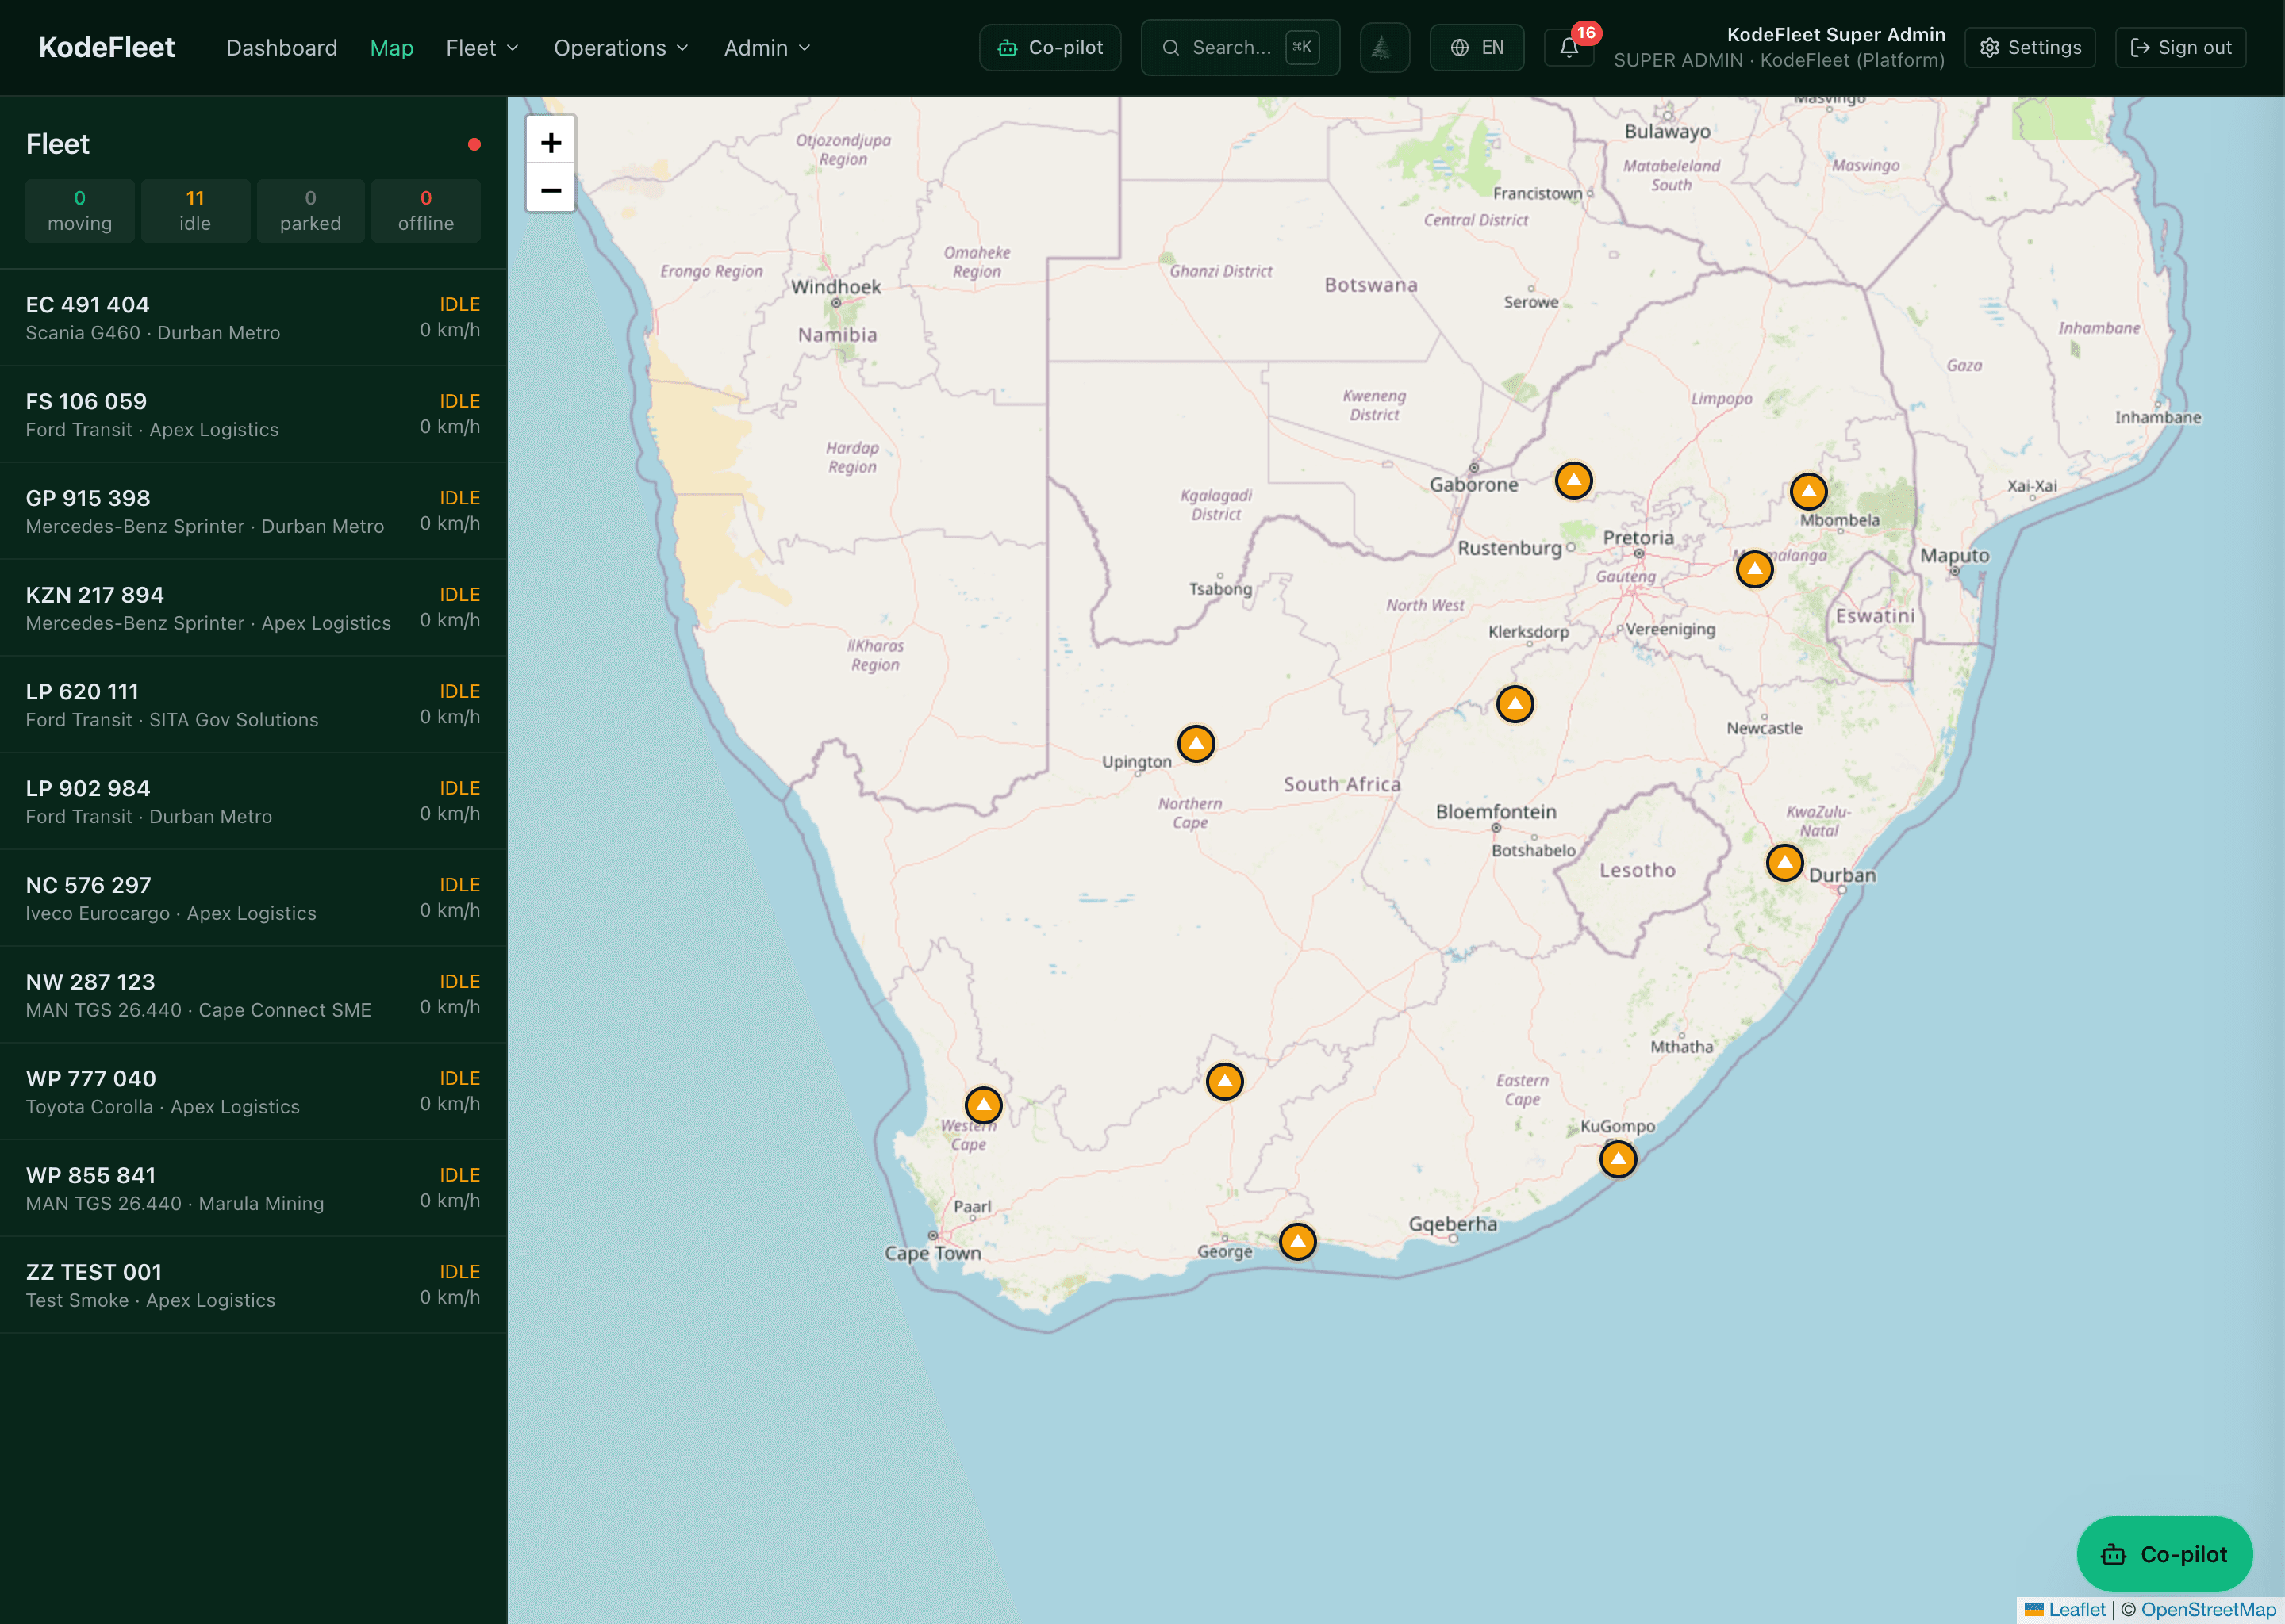Filter by parked vehicles count
Viewport: 2285px width, 1624px height.
coord(310,211)
